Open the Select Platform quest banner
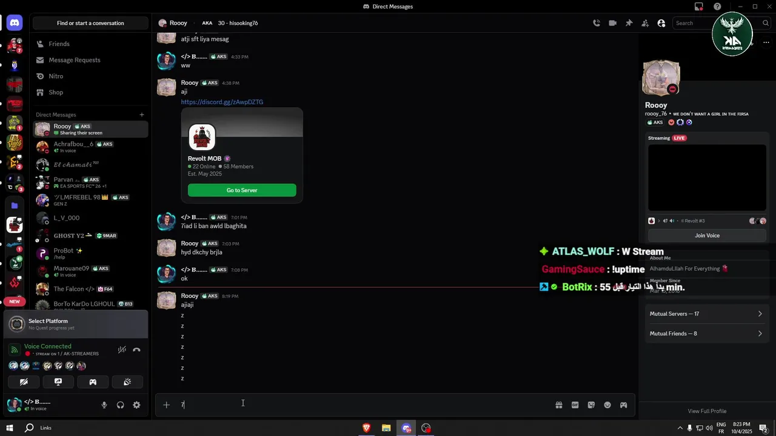The height and width of the screenshot is (436, 776). 76,325
